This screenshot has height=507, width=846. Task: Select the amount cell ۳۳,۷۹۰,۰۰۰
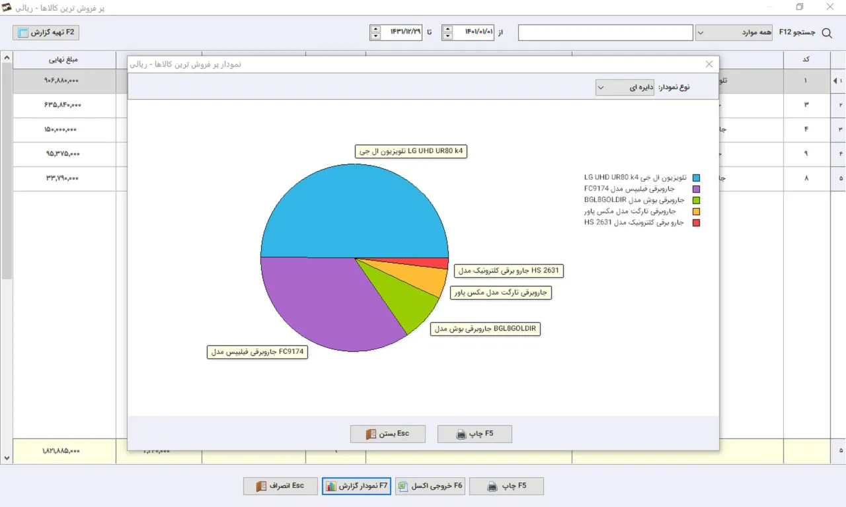[x=64, y=178]
